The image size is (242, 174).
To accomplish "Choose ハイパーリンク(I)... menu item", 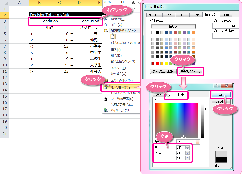I will point(122,110).
